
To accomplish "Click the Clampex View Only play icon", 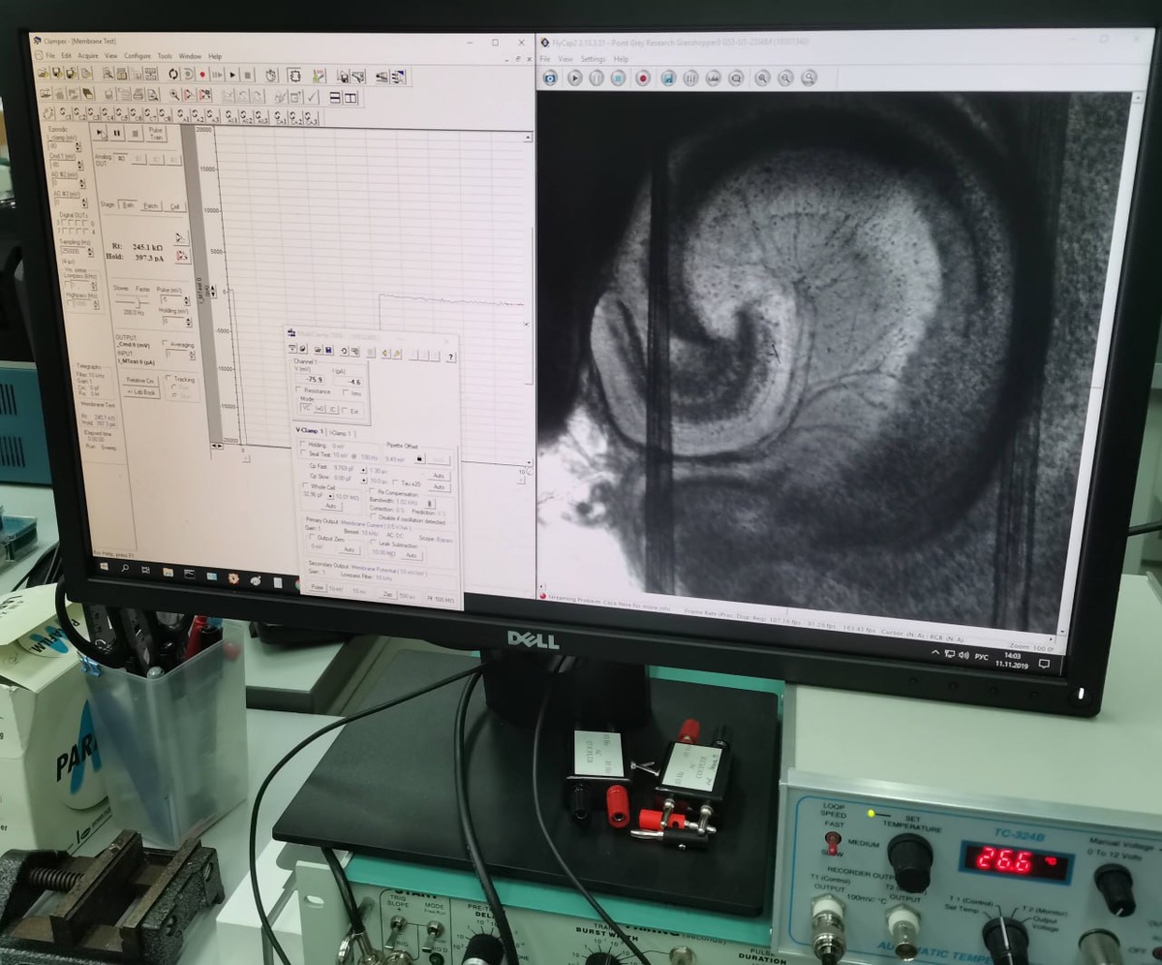I will click(x=232, y=75).
